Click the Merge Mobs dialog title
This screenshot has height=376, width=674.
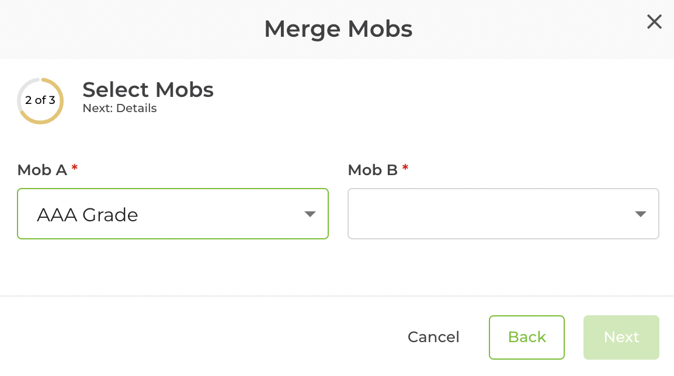(338, 29)
